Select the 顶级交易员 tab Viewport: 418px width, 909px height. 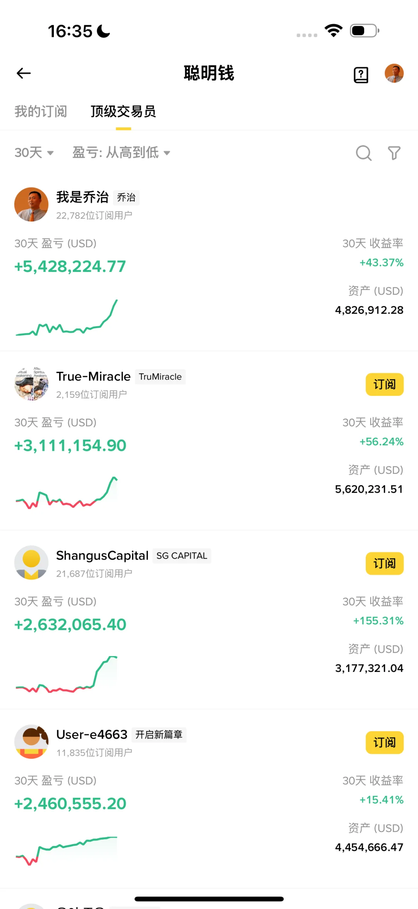[x=123, y=112]
